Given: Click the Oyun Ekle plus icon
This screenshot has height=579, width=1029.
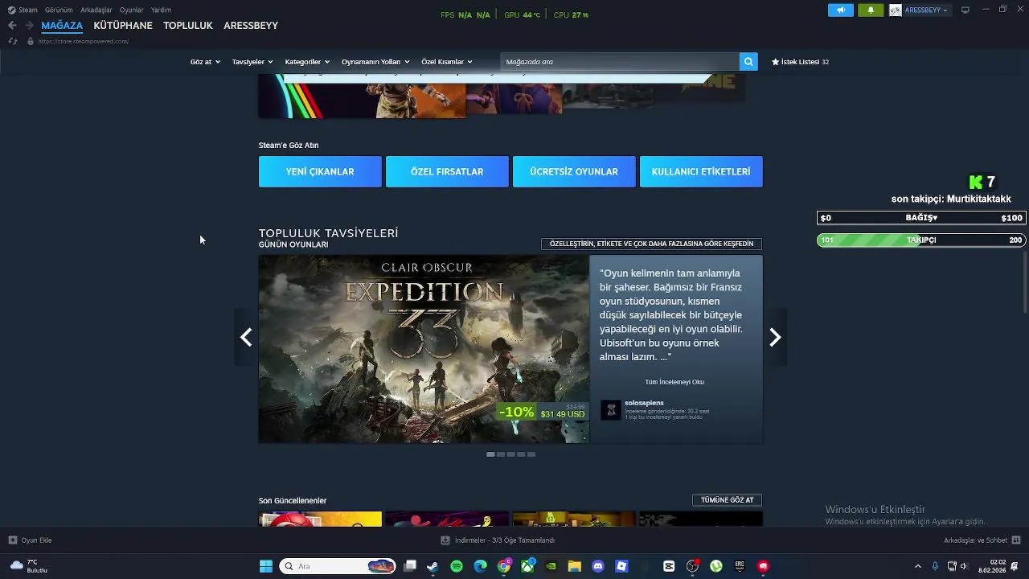Looking at the screenshot, I should [x=12, y=540].
